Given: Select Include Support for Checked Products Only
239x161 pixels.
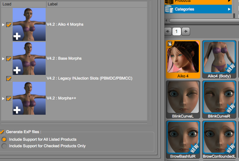Looking at the screenshot, I should tap(4, 146).
